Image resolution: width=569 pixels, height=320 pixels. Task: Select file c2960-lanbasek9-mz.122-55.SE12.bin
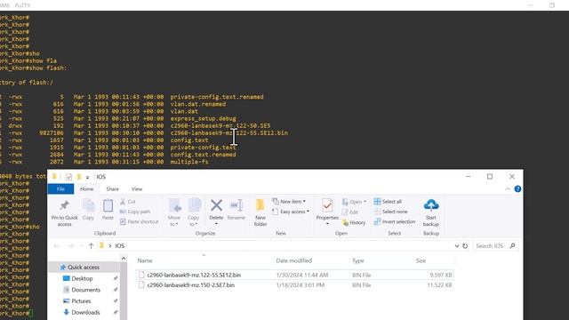pyautogui.click(x=194, y=275)
